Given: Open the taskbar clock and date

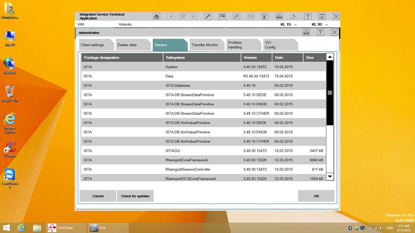Looking at the screenshot, I should (403, 228).
